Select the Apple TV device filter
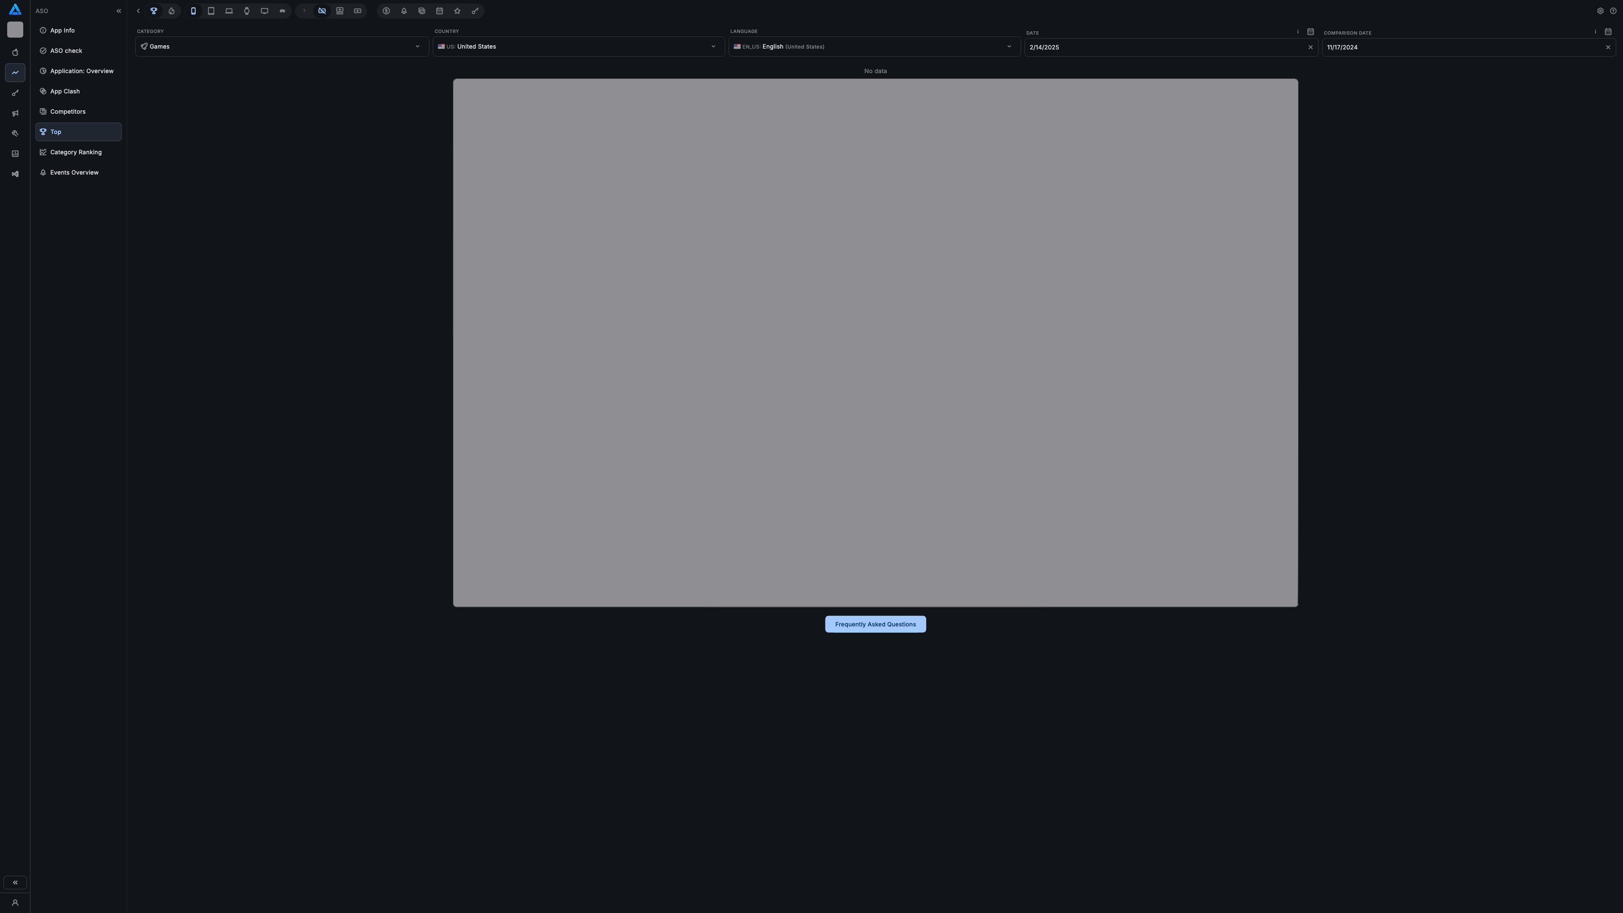This screenshot has width=1623, height=913. [x=265, y=11]
